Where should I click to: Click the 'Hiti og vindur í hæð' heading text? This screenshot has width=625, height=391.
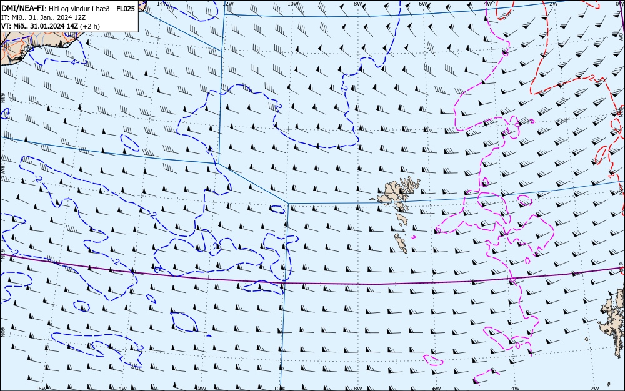[79, 9]
